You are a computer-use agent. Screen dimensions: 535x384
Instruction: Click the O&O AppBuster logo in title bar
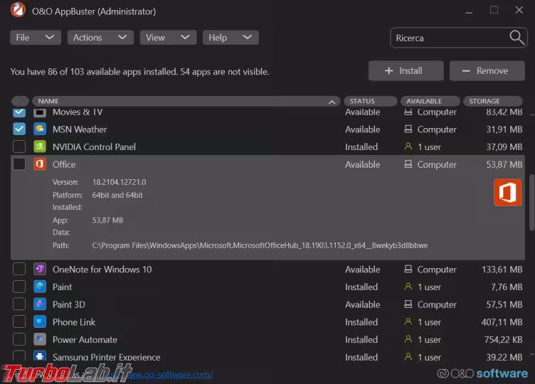[18, 9]
